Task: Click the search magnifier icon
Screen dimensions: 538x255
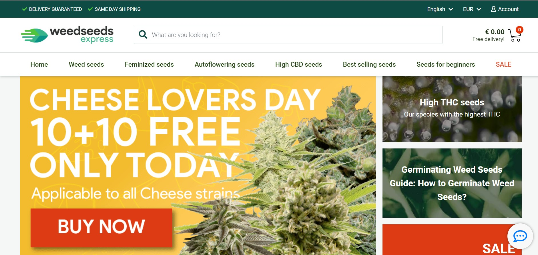Action: point(143,35)
